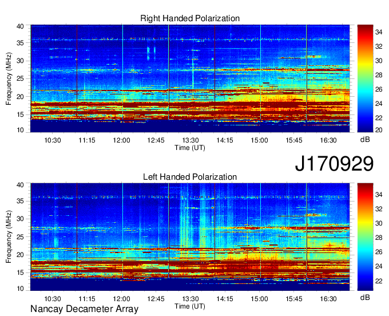This screenshot has height=316, width=389.
Task: Click the 12:00 time tick on Left Handed plot
Action: point(121,299)
